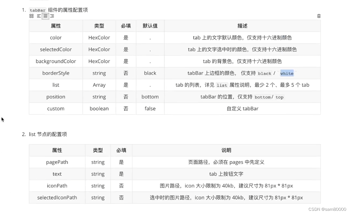Click the iconPath description about 40kb limit
351x214 pixels.
pos(226,186)
